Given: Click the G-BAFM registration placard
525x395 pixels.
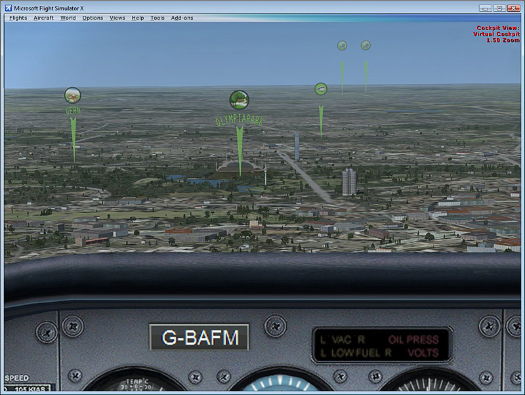Looking at the screenshot, I should 199,338.
